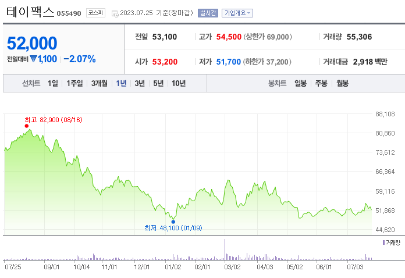Click the 전일 value 53,100

[165, 37]
